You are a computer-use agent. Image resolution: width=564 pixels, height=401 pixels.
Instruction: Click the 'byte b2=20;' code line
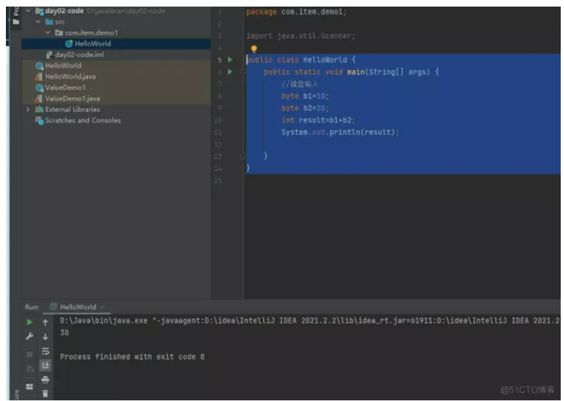pyautogui.click(x=305, y=108)
